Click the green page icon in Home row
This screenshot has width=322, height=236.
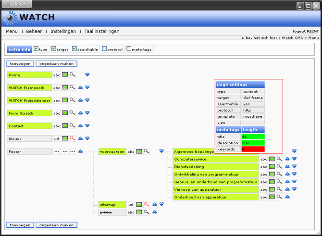65,75
